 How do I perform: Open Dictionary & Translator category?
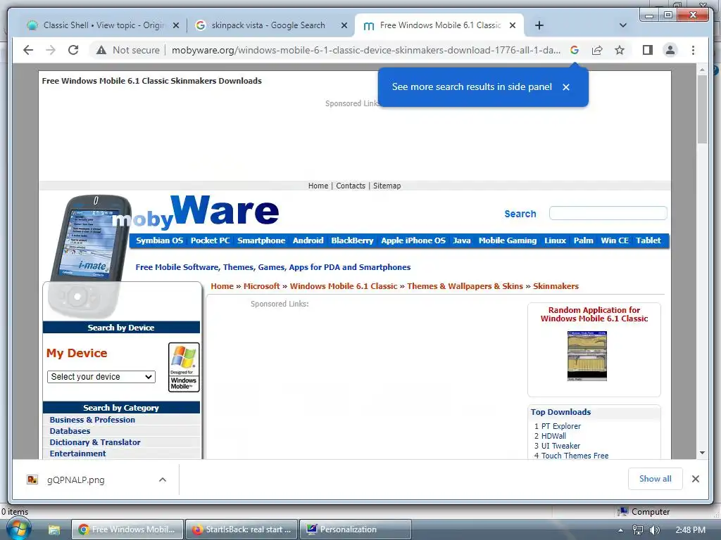(95, 442)
